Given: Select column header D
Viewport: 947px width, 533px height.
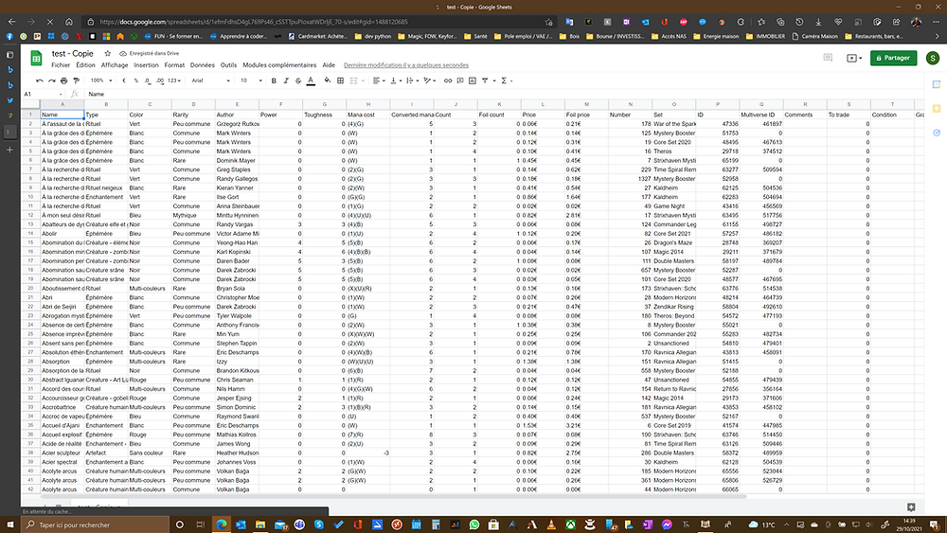Looking at the screenshot, I should coord(193,104).
